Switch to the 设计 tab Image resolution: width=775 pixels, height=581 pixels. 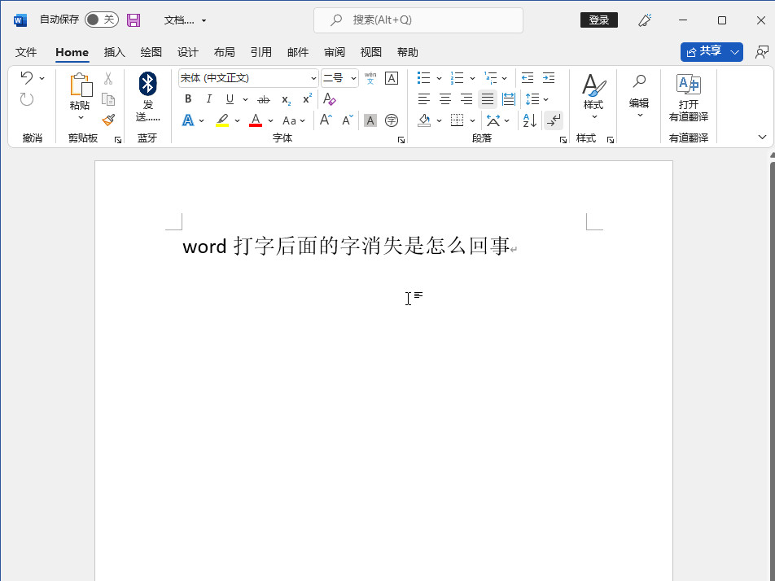188,52
